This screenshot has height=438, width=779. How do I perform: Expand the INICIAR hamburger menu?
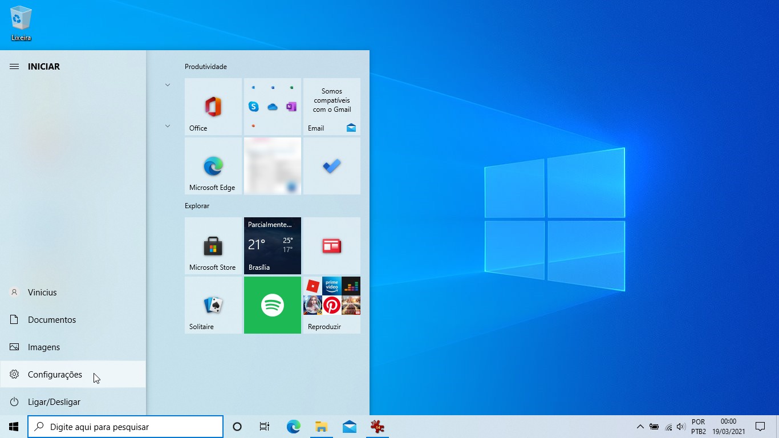(x=14, y=67)
